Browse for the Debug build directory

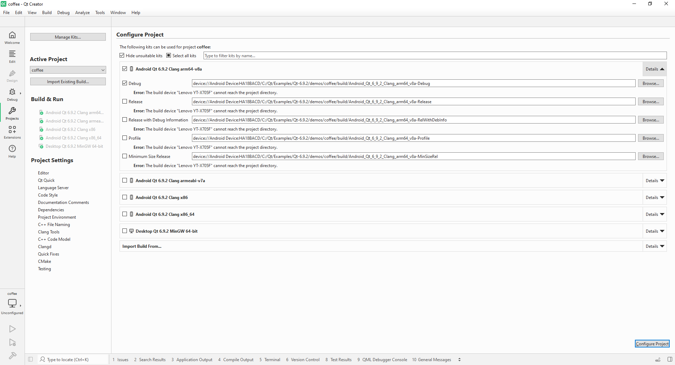pos(651,83)
